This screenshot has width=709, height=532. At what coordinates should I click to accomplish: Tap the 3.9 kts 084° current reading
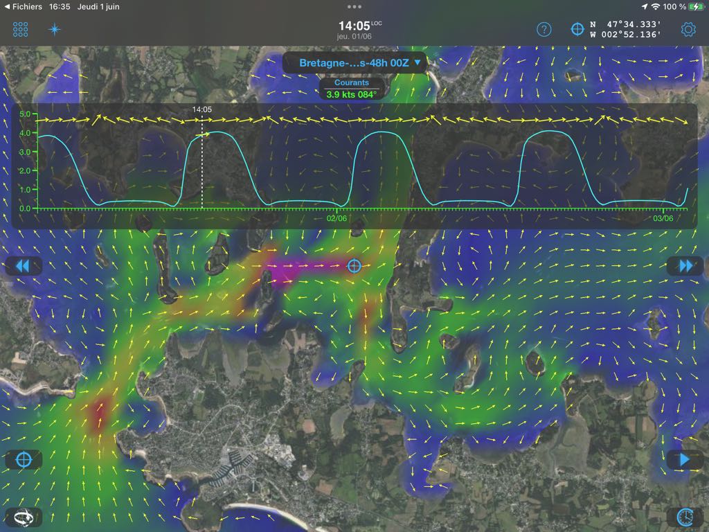(x=352, y=94)
